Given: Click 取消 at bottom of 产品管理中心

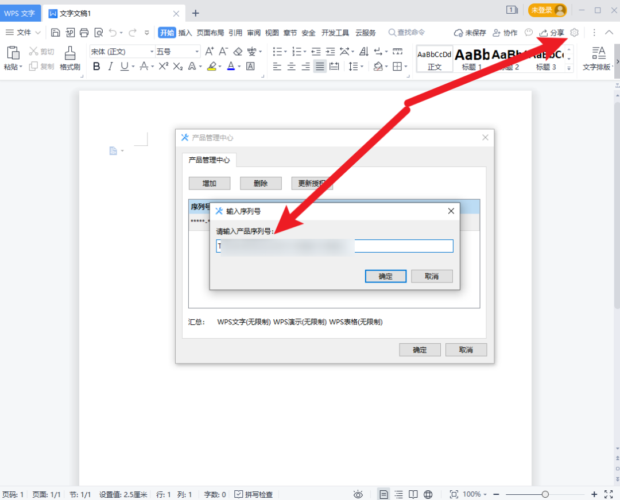Looking at the screenshot, I should (x=466, y=350).
